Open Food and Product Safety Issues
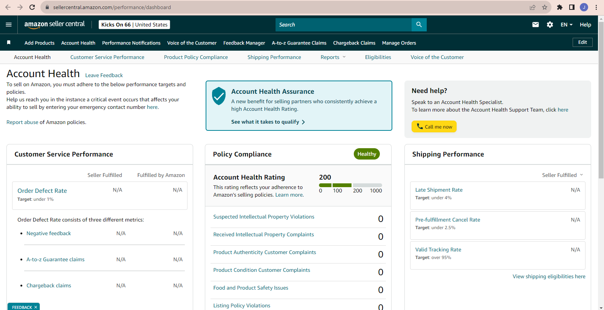The height and width of the screenshot is (310, 604). (251, 288)
